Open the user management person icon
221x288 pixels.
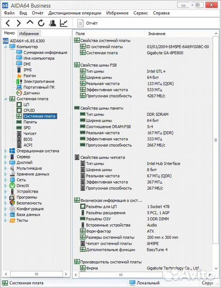coord(52,23)
